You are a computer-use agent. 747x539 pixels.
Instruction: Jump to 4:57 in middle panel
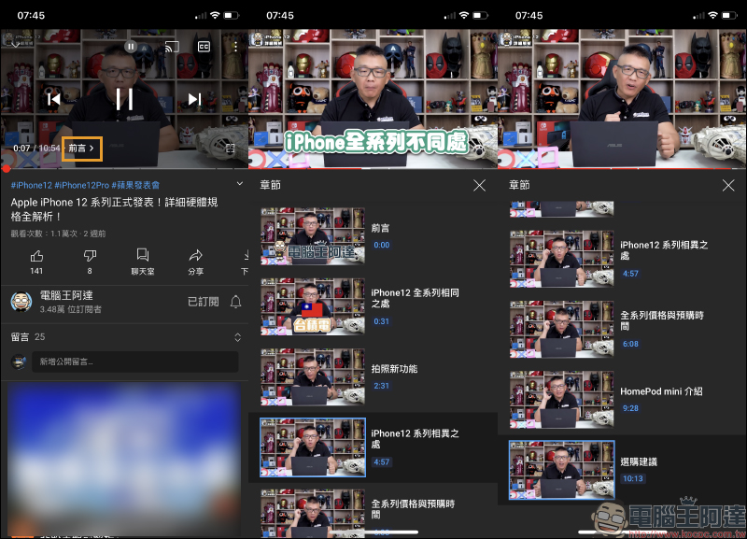coord(382,461)
